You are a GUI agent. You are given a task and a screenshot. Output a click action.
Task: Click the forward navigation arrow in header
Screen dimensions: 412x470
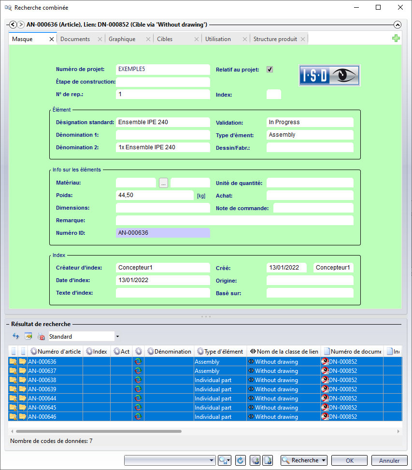(21, 25)
